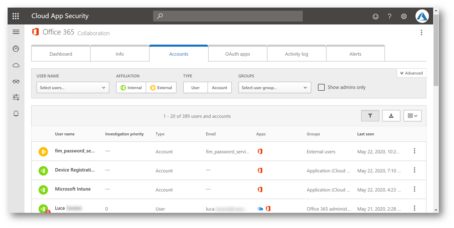
Task: Click the fim_password_se... user name link
Action: tap(75, 151)
